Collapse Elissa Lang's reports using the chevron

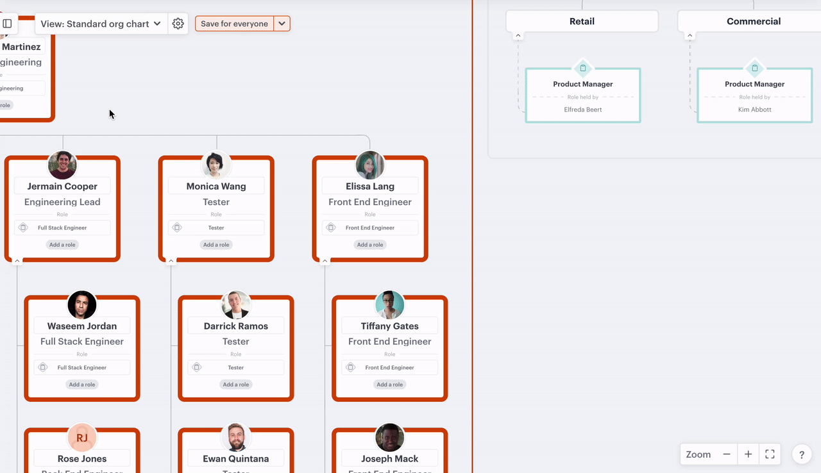325,260
